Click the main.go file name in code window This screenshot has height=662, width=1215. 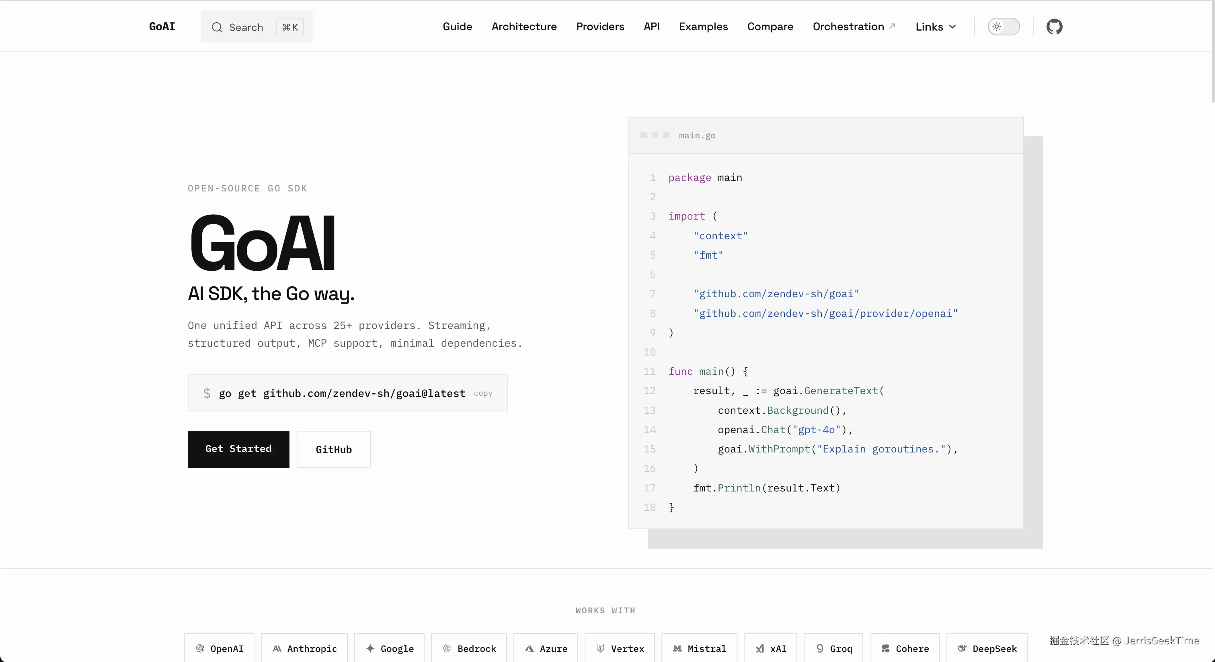[x=697, y=136]
